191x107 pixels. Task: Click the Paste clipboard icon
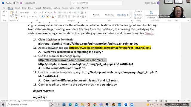tap(12, 13)
